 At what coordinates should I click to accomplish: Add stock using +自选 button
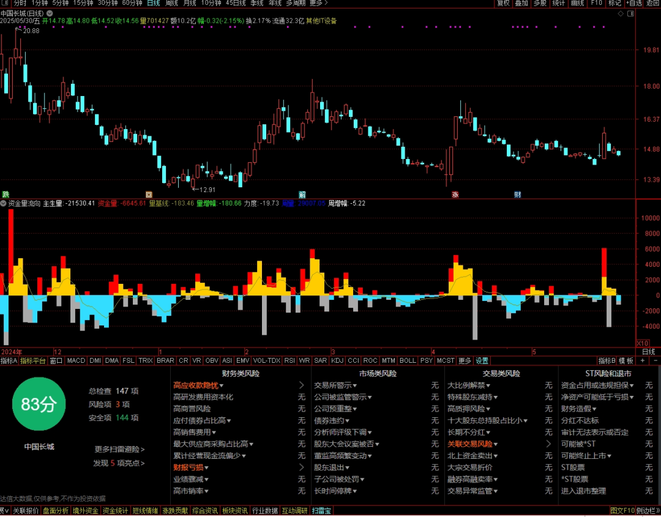[x=633, y=4]
